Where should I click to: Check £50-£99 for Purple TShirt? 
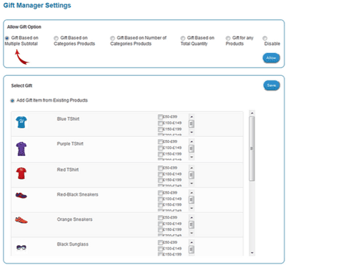pos(160,141)
